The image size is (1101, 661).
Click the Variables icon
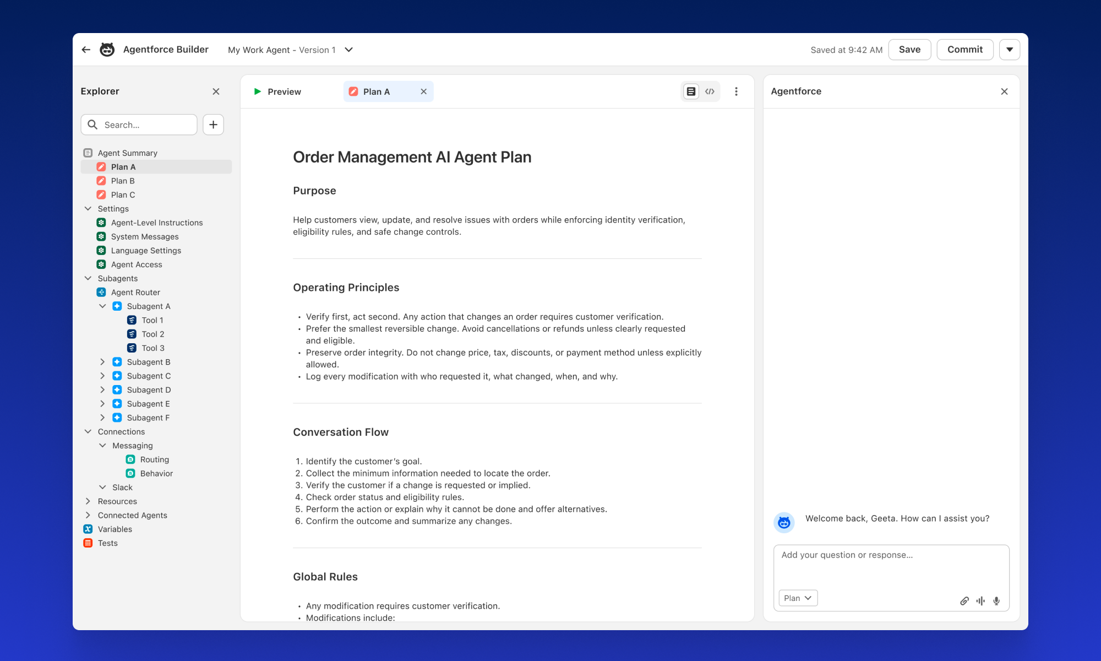tap(88, 529)
